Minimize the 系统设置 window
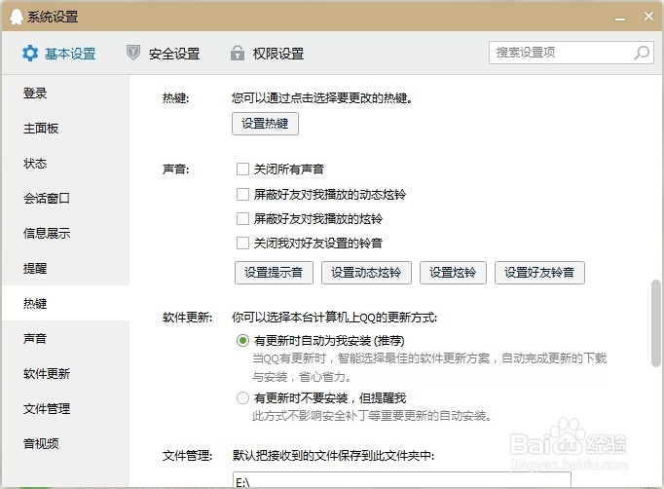Viewport: 664px width, 489px height. point(620,19)
